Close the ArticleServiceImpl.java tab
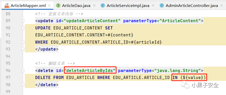The width and height of the screenshot is (226, 95). click(x=153, y=6)
